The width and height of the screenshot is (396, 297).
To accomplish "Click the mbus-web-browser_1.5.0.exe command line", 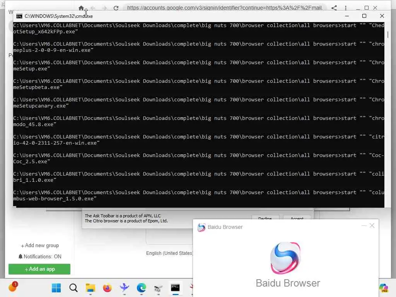I will [199, 195].
